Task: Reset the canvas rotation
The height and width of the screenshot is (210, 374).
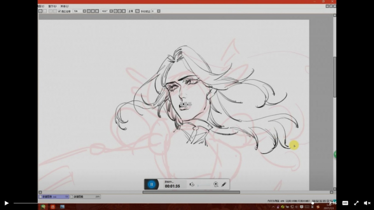Action: click(124, 11)
